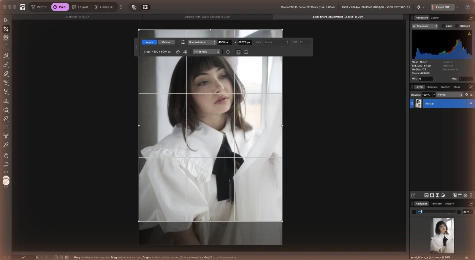Open the Canva AI studio
475x260 pixels.
click(104, 7)
